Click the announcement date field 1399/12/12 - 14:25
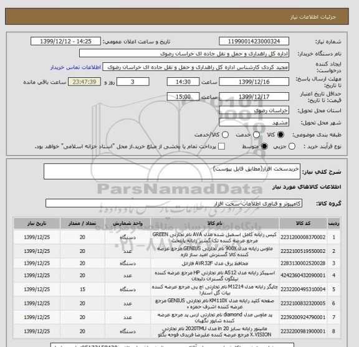The image size is (359, 347). [x=65, y=42]
